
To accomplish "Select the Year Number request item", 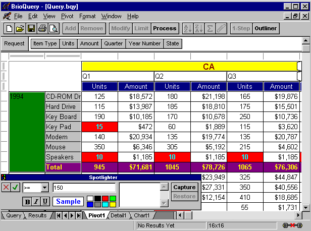I will [x=144, y=43].
